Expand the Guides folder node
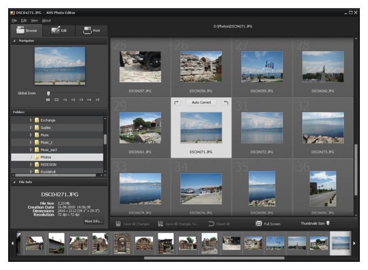Viewport: 368px width, 270px height. coord(31,128)
